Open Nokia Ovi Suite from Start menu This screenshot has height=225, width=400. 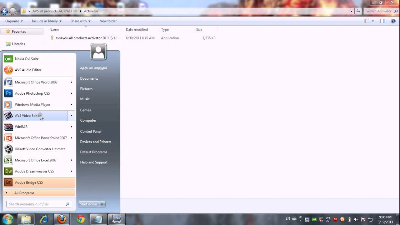39,59
